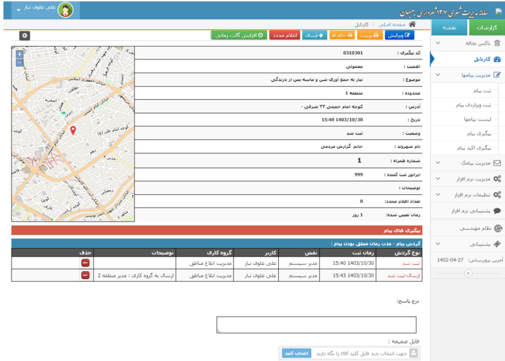This screenshot has width=505, height=361.
Task: Zoom in on the map
Action: pos(19,54)
